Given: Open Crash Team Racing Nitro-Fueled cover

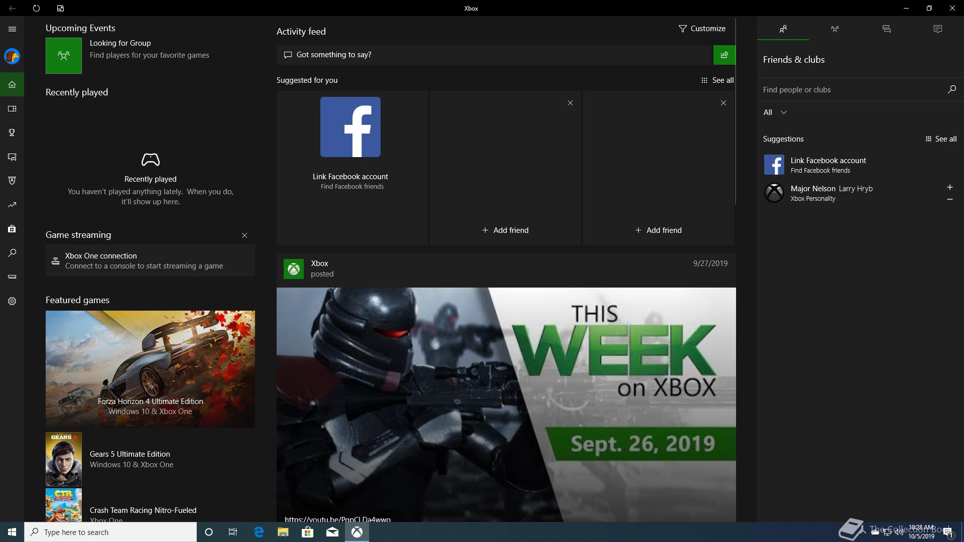Looking at the screenshot, I should coord(64,505).
